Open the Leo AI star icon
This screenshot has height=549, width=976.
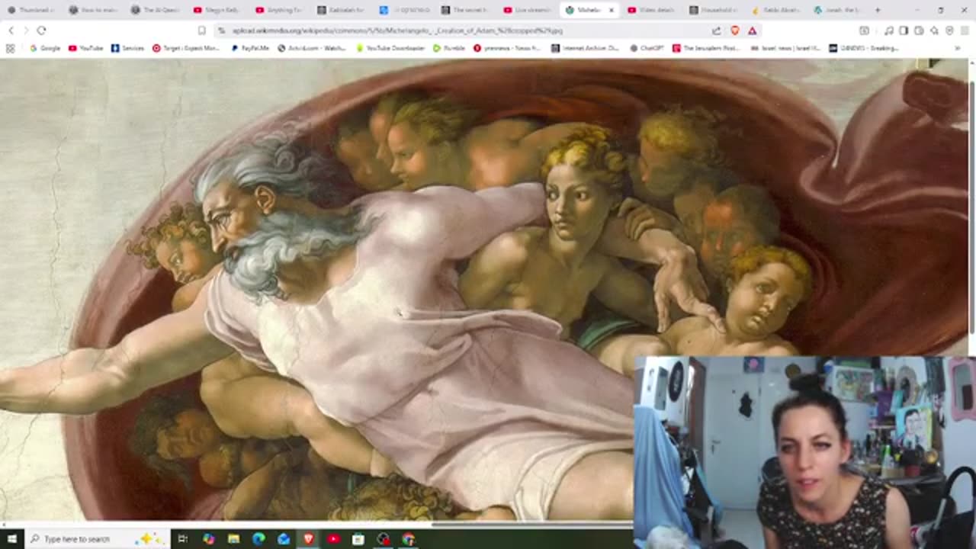coord(934,30)
